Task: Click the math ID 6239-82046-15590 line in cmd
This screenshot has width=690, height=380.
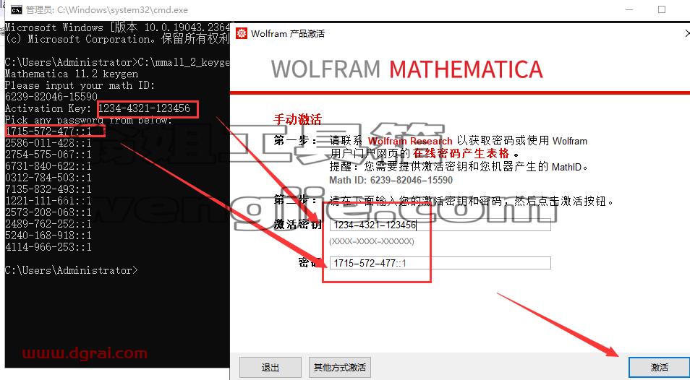Action: [x=51, y=97]
